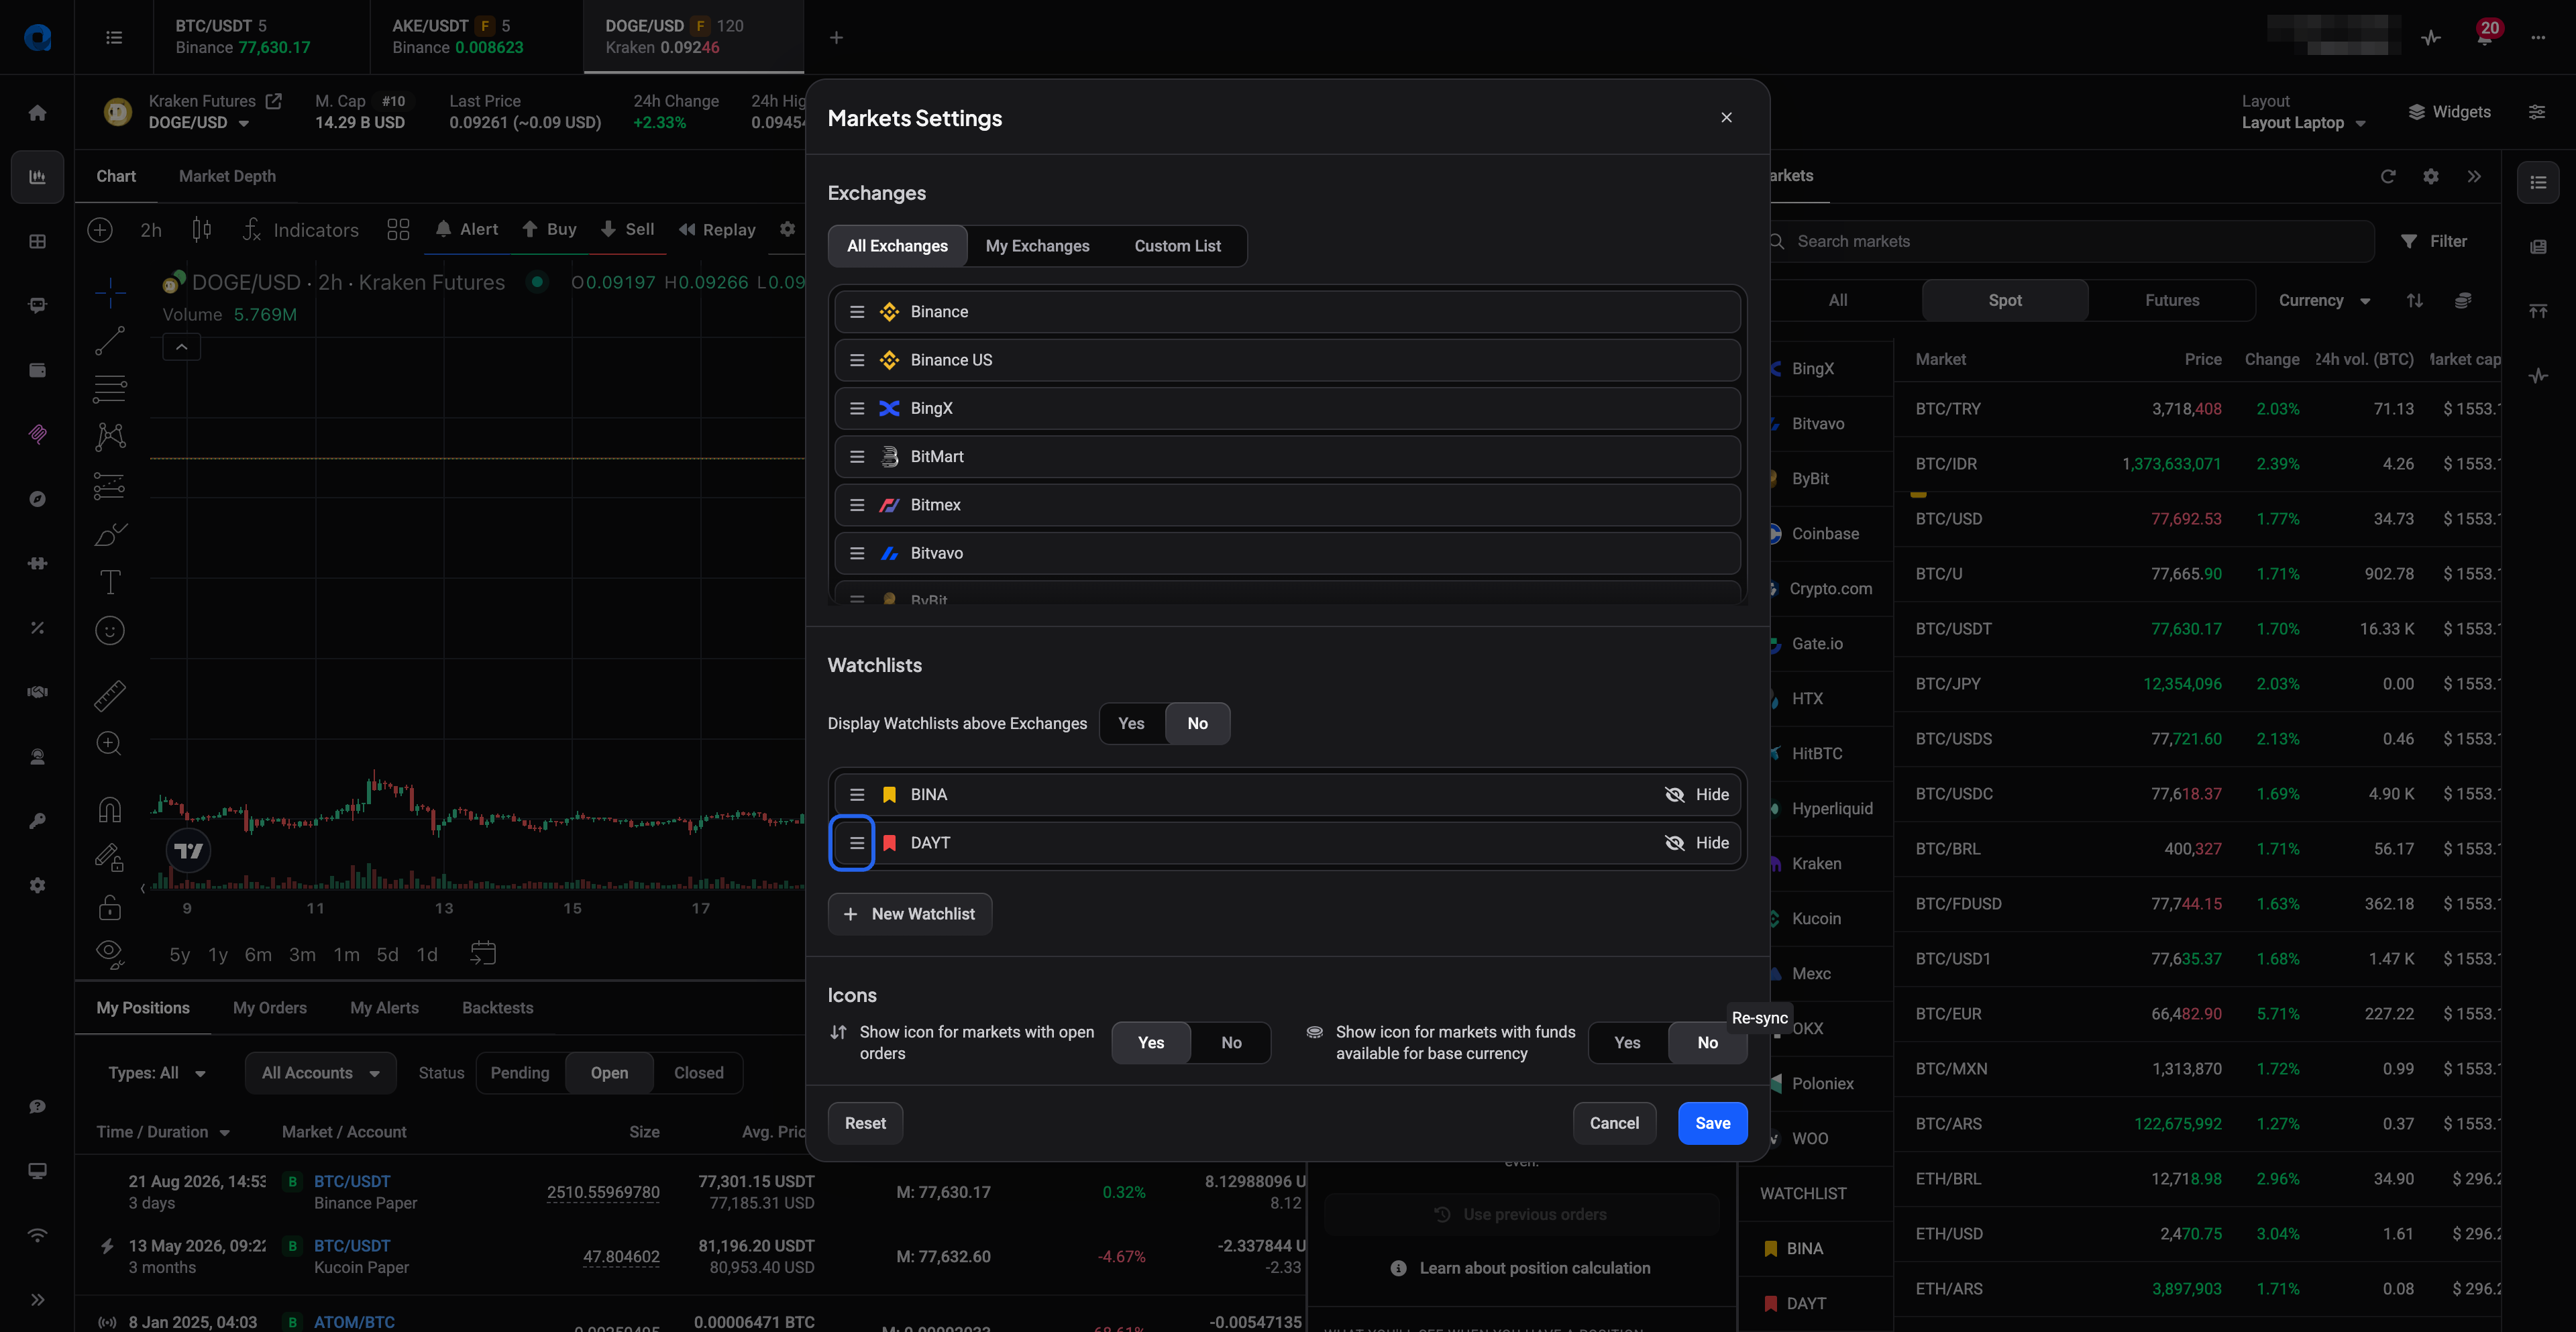This screenshot has height=1332, width=2576.
Task: Open the BTC/USDT Binance market tab
Action: [x=262, y=37]
